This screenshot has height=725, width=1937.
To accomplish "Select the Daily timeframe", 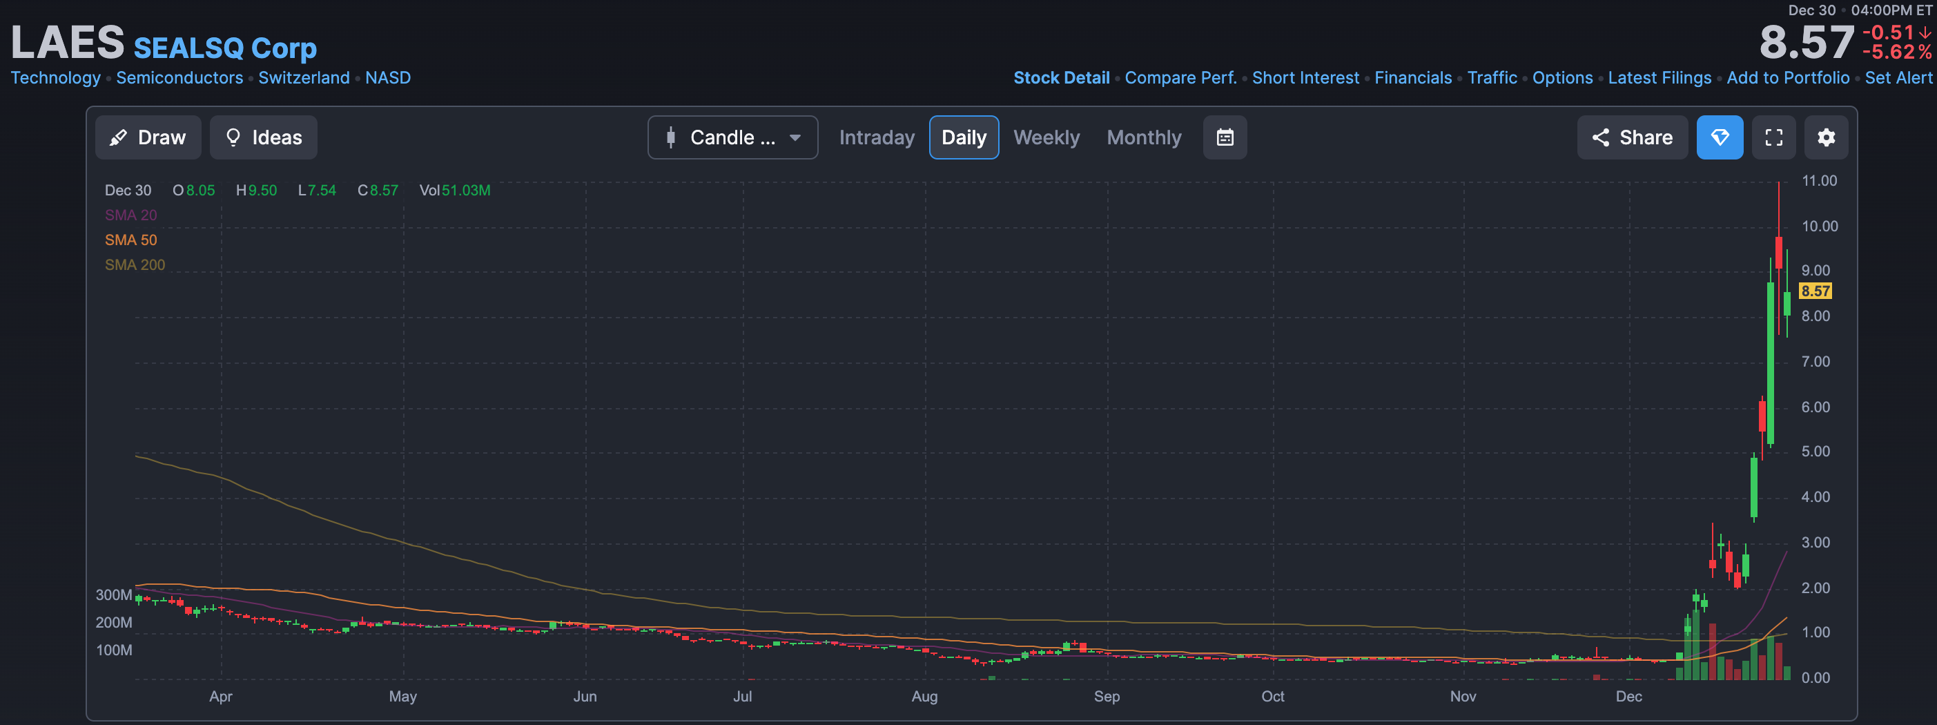I will point(964,137).
